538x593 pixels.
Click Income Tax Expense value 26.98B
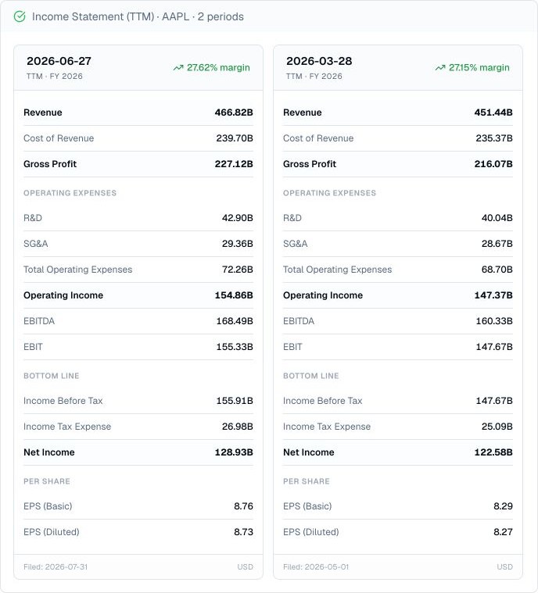(238, 427)
